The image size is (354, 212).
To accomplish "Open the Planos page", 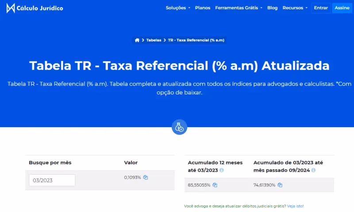I will (203, 8).
